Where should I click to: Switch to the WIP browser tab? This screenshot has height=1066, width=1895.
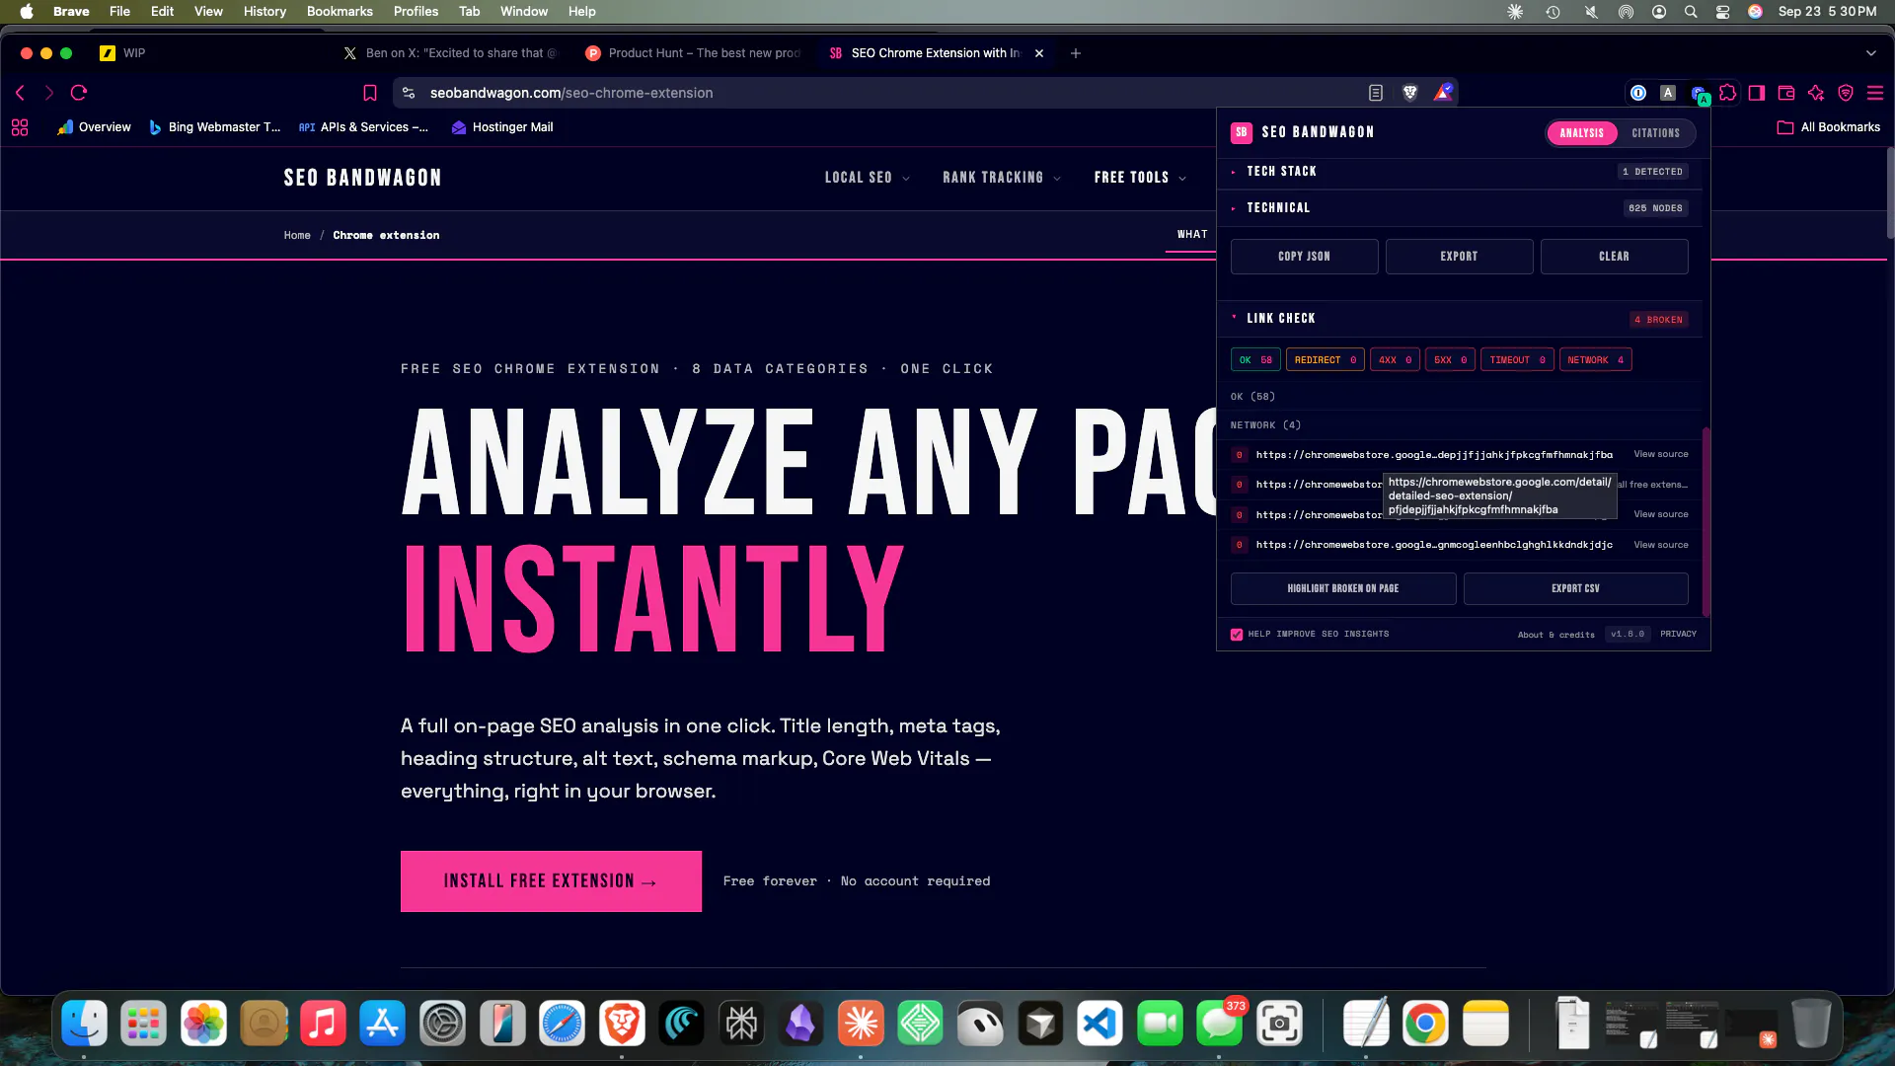coord(134,53)
